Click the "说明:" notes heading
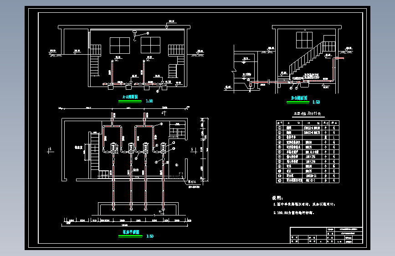 coord(277,198)
